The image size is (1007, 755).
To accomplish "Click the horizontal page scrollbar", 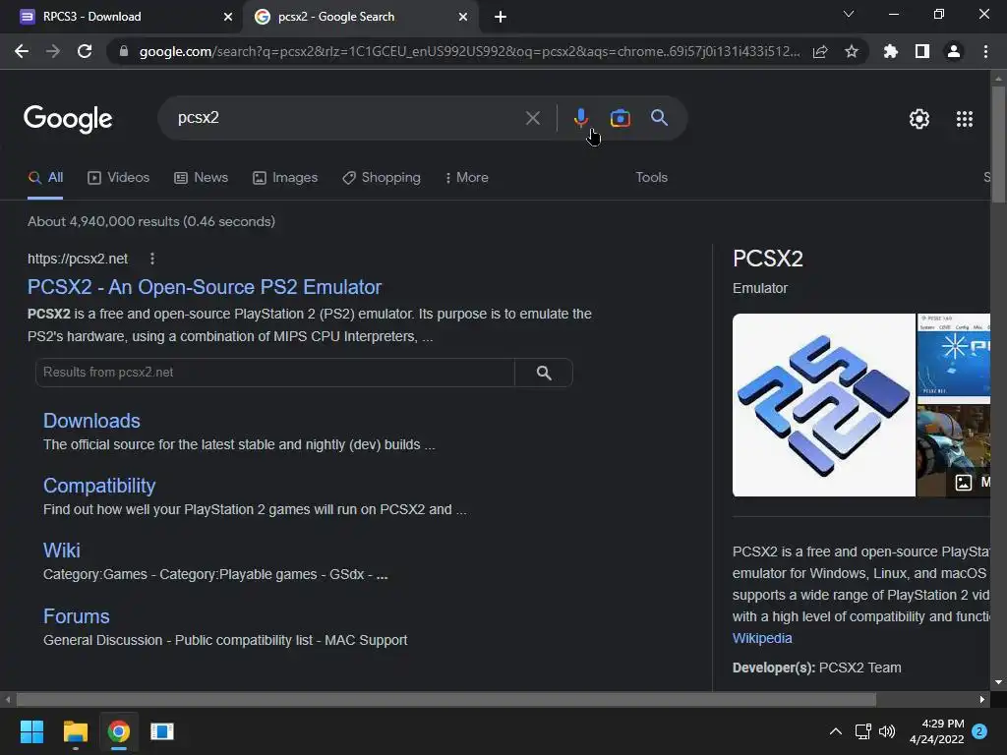I will click(x=446, y=699).
